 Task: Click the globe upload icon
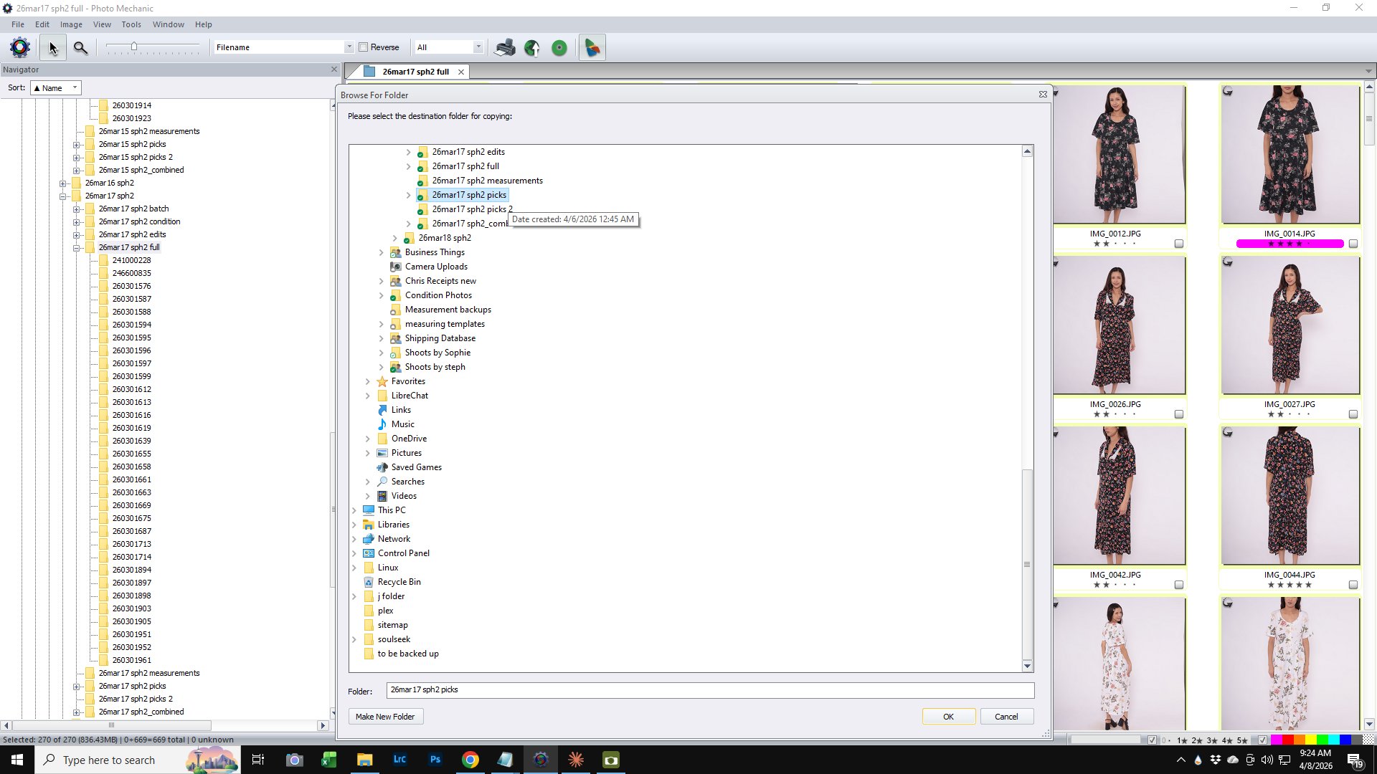tap(532, 47)
